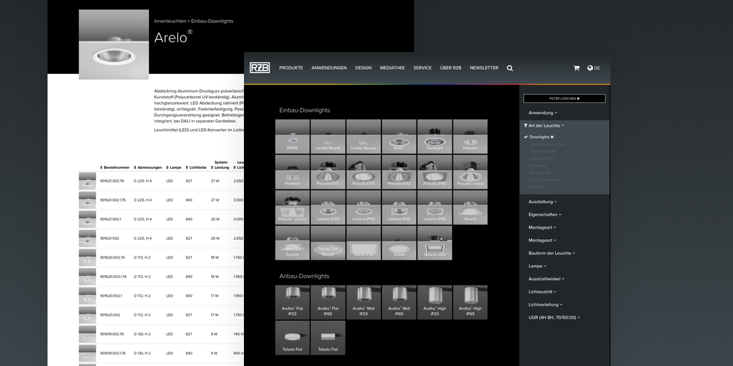Select the Arelo tile in Einbau-Downlights grid

pos(399,136)
